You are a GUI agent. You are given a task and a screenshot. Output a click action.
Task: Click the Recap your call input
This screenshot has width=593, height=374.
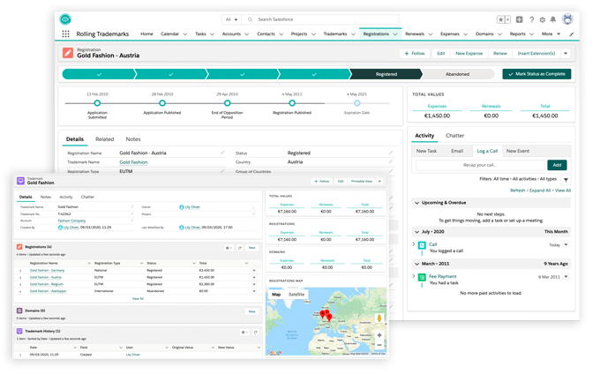click(x=480, y=165)
